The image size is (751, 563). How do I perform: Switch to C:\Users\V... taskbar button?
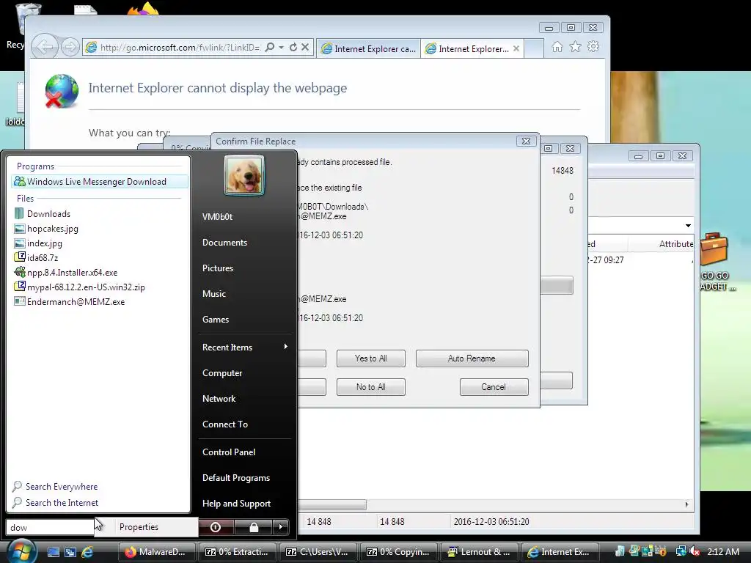point(319,552)
